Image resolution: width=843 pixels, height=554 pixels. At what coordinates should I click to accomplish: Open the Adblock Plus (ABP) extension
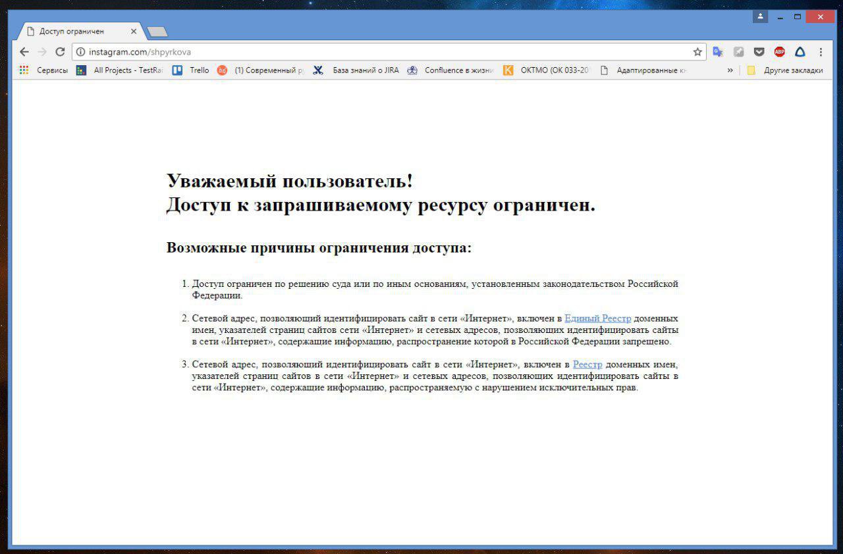coord(780,52)
